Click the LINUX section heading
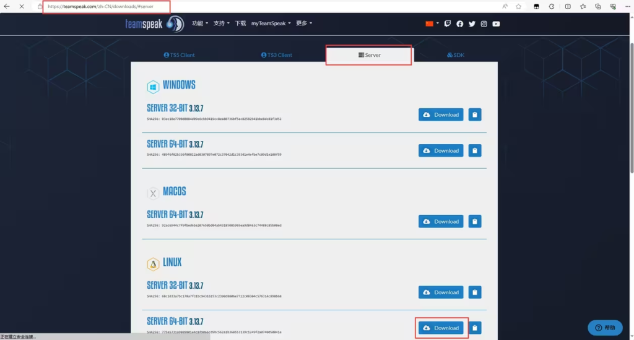This screenshot has width=634, height=340. click(172, 263)
